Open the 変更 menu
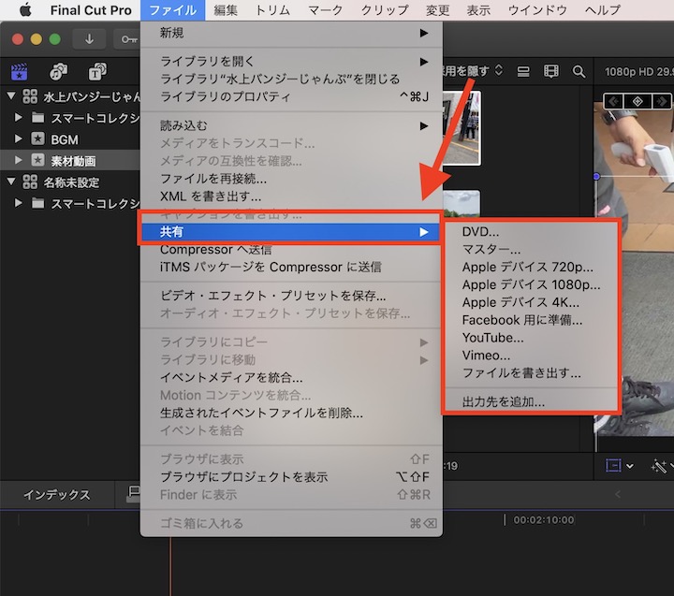Screen dimensions: 674x596 pos(437,10)
